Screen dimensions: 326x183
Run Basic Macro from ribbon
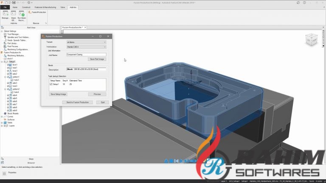tap(22, 16)
